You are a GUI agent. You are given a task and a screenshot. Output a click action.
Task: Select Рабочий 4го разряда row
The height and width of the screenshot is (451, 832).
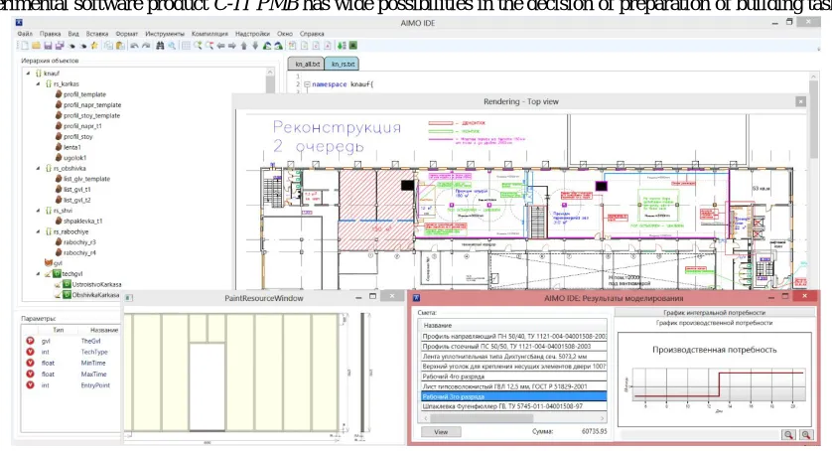tap(512, 376)
